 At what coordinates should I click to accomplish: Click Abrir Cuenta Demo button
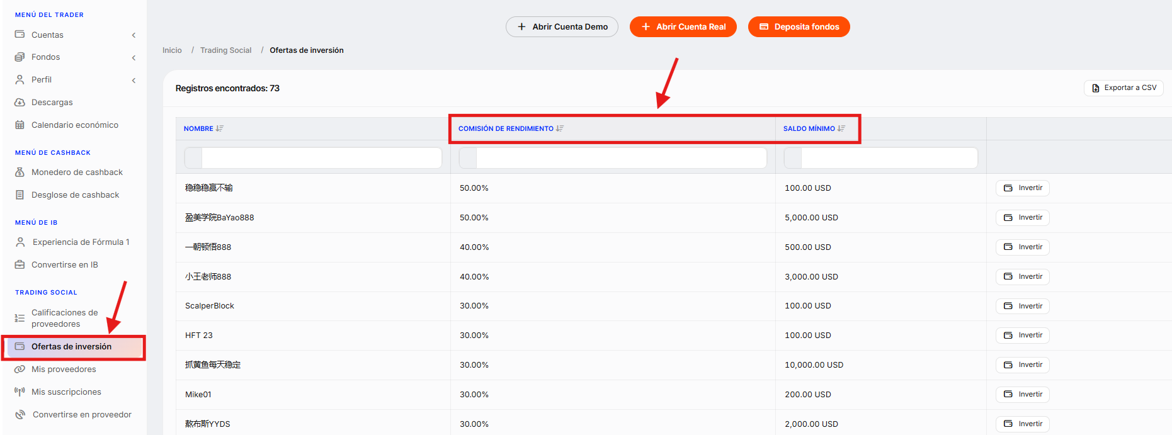pyautogui.click(x=562, y=26)
